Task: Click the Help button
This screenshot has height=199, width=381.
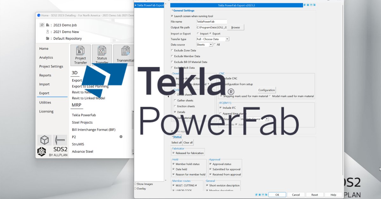Action: pyautogui.click(x=333, y=195)
